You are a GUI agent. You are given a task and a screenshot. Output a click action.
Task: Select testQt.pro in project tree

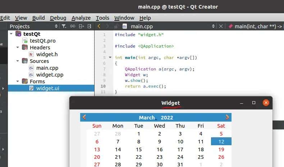click(x=43, y=41)
